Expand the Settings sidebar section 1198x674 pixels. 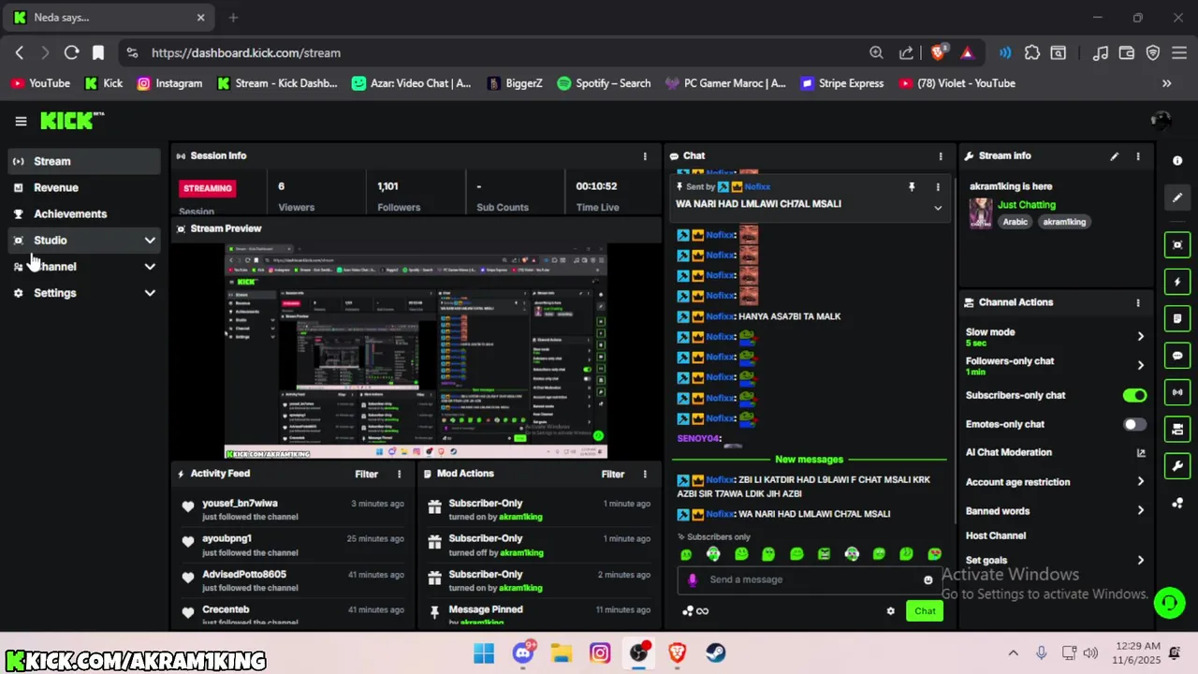coord(150,293)
